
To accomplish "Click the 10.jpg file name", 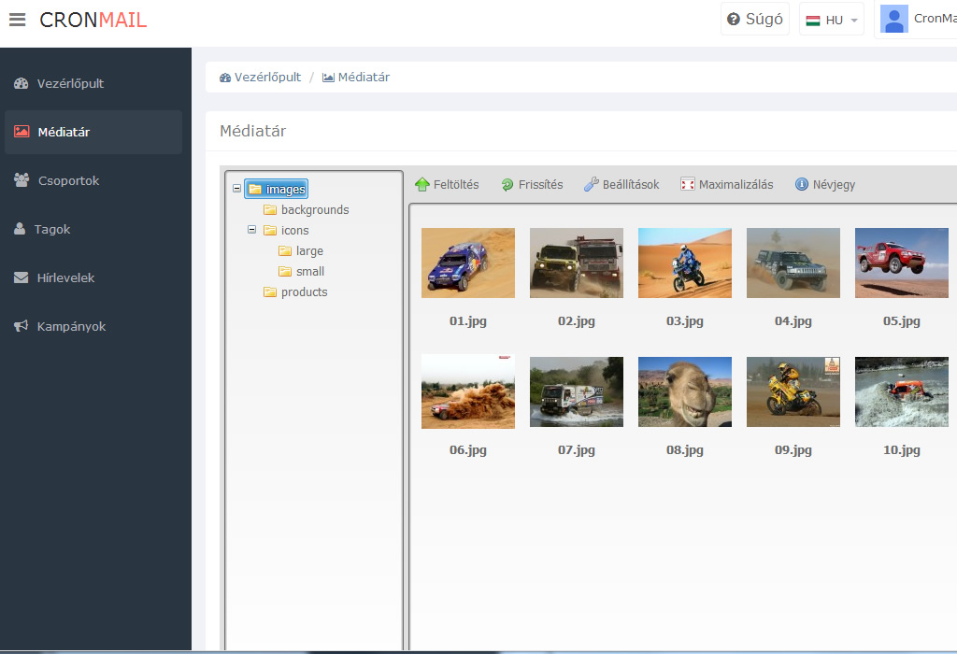I will point(902,450).
